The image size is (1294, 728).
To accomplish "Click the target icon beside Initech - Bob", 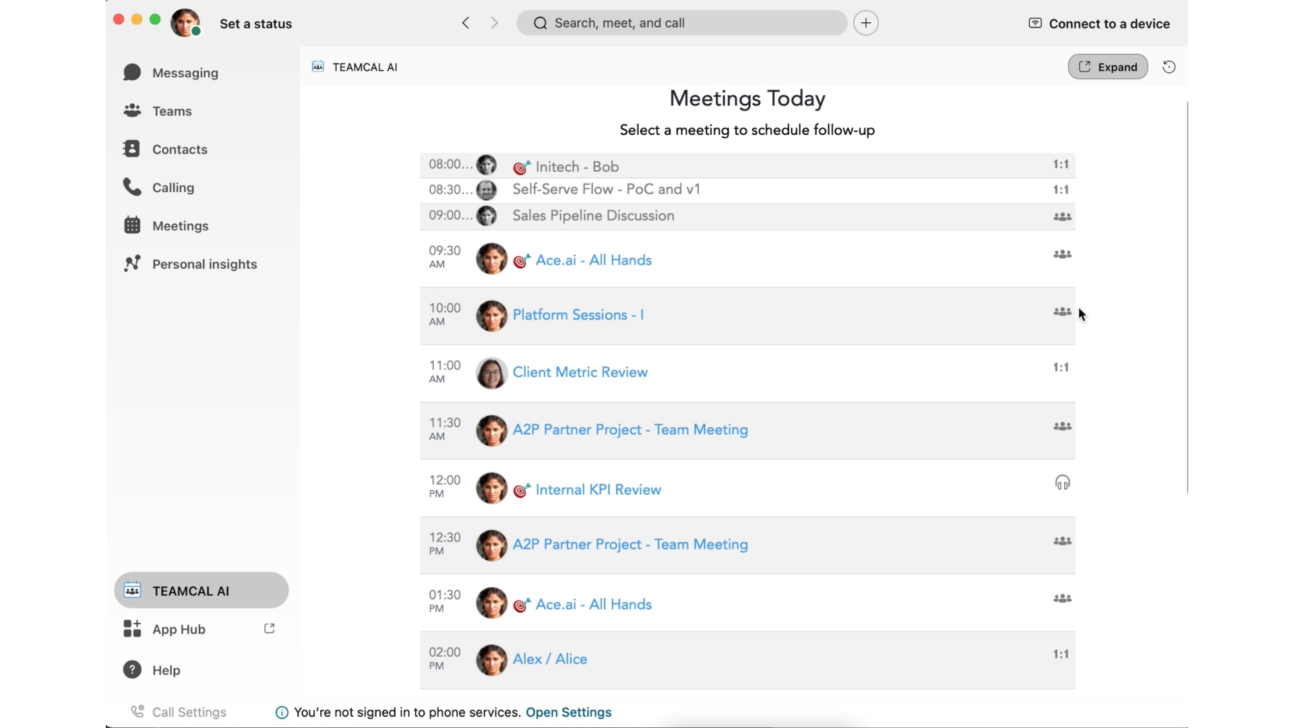I will click(522, 167).
